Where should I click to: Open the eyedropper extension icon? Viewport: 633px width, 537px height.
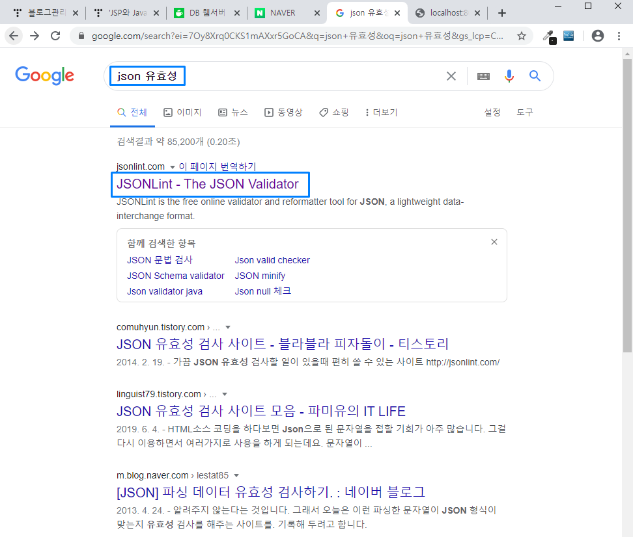point(549,36)
